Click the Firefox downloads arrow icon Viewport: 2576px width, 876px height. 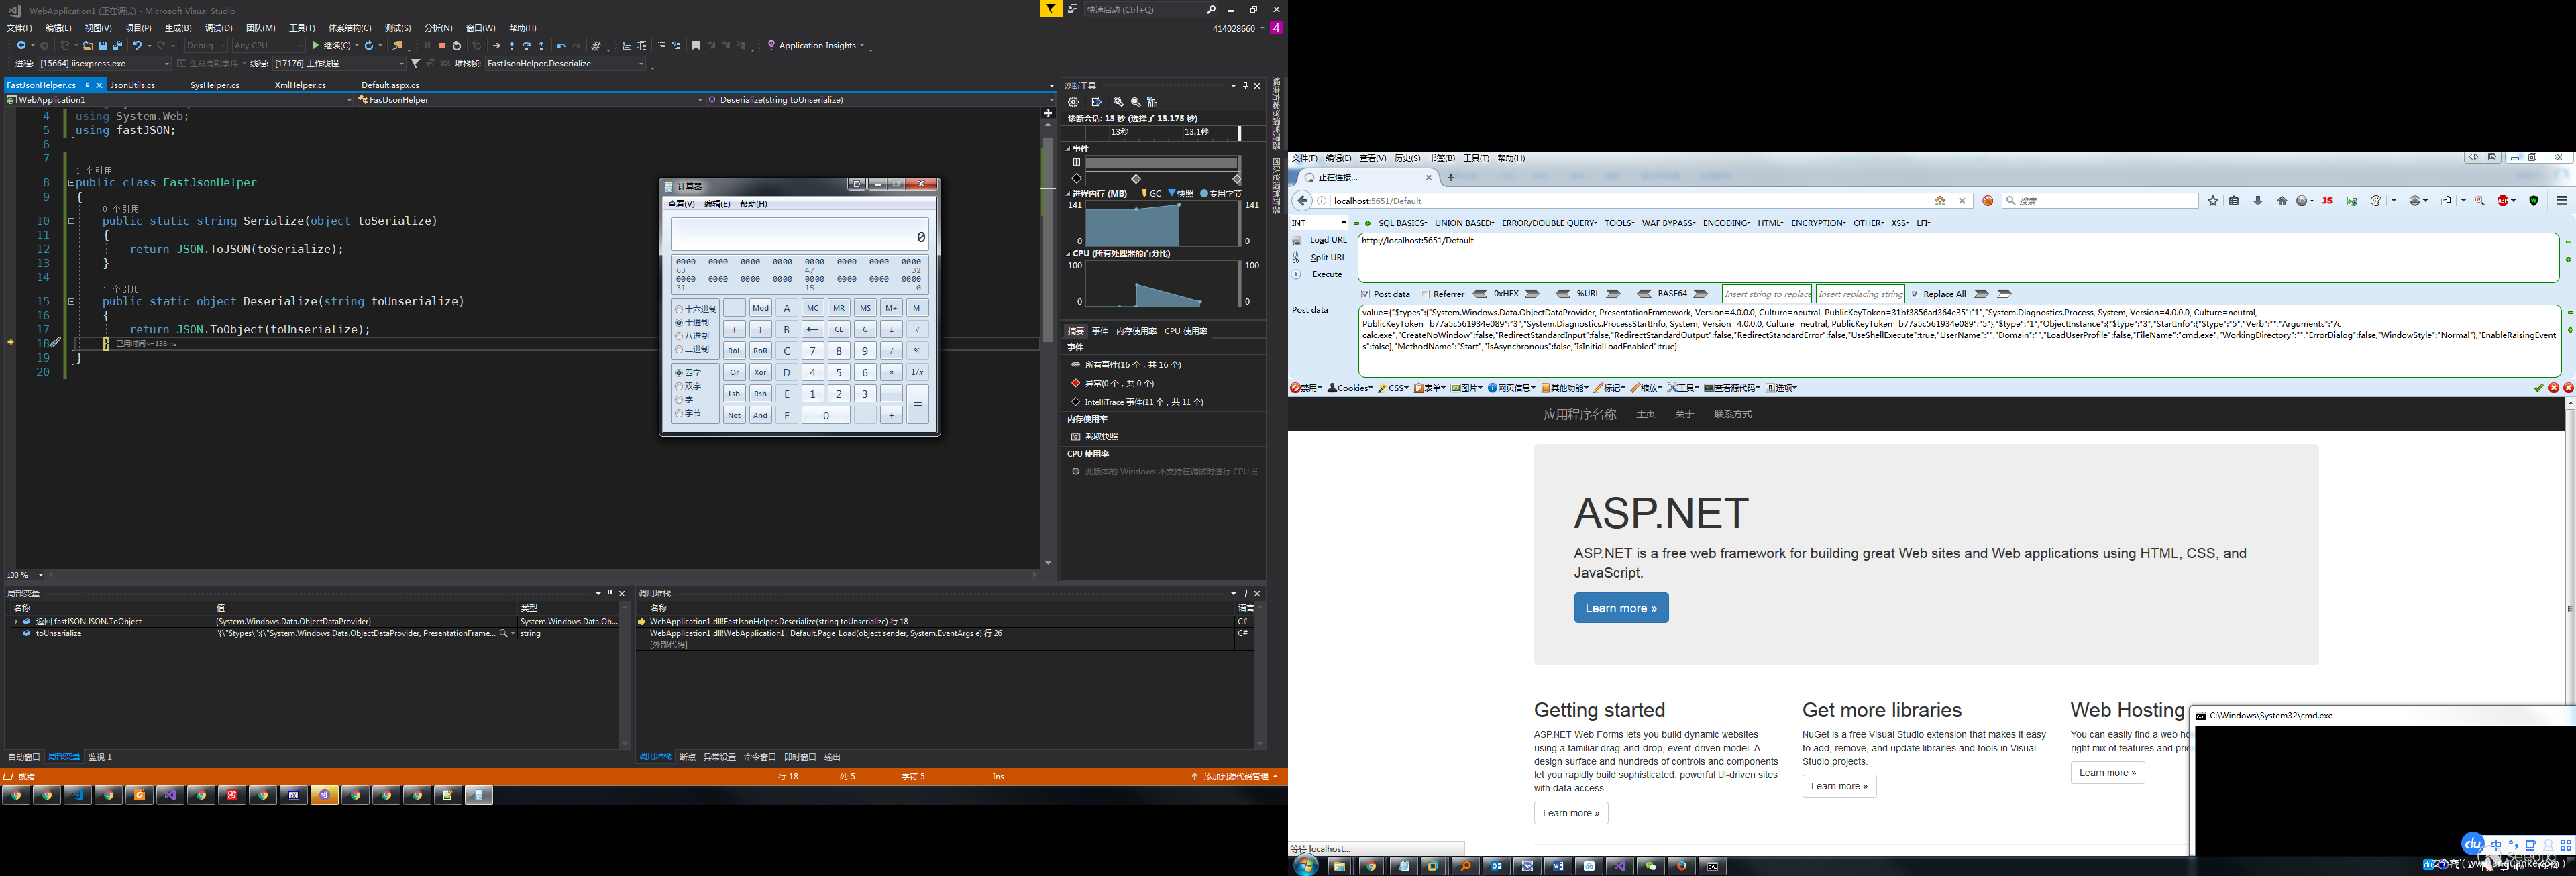[2258, 201]
